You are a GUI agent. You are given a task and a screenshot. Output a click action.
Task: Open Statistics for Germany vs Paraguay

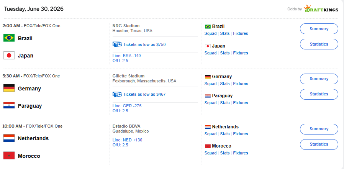[x=319, y=94]
